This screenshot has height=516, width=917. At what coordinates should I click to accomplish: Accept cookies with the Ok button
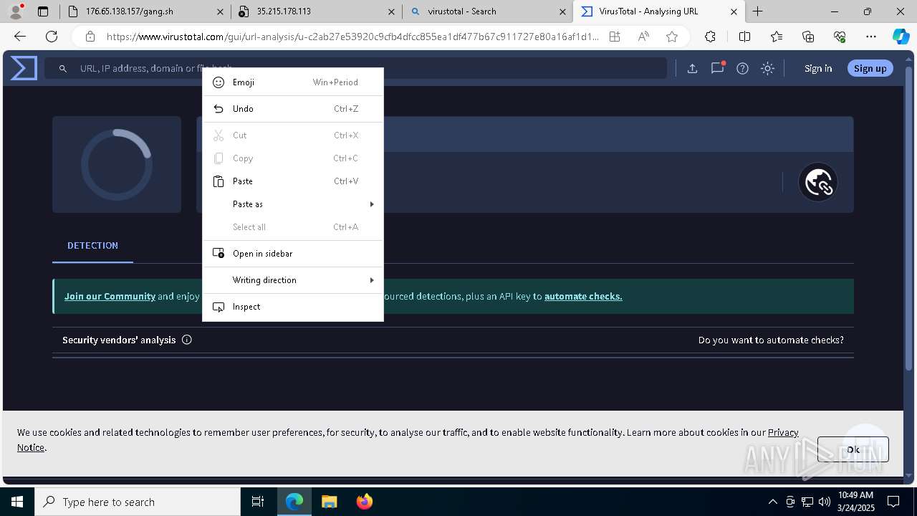click(853, 449)
